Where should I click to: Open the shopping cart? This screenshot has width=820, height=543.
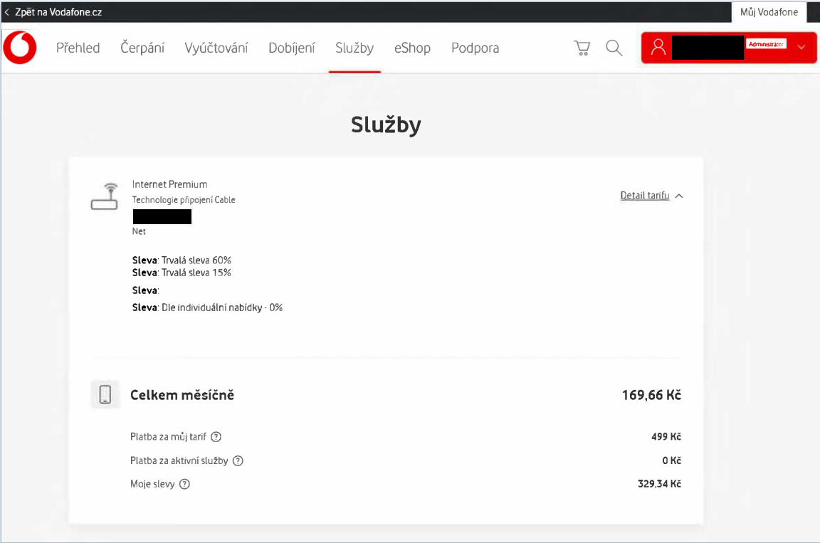(582, 48)
